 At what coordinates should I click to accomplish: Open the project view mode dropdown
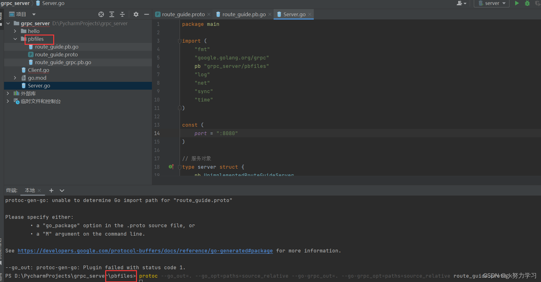click(34, 14)
